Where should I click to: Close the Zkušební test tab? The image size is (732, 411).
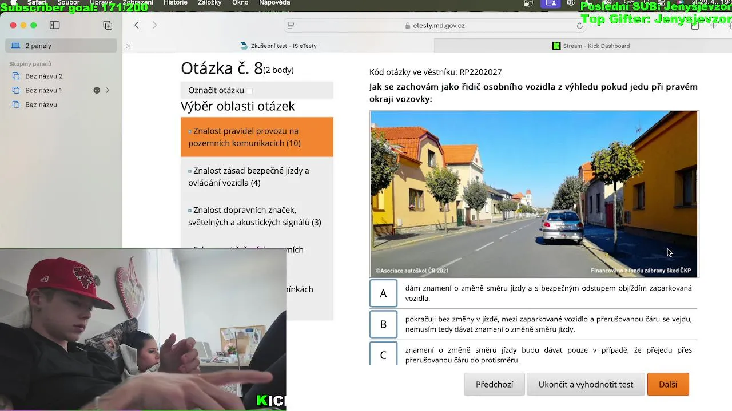pyautogui.click(x=128, y=46)
